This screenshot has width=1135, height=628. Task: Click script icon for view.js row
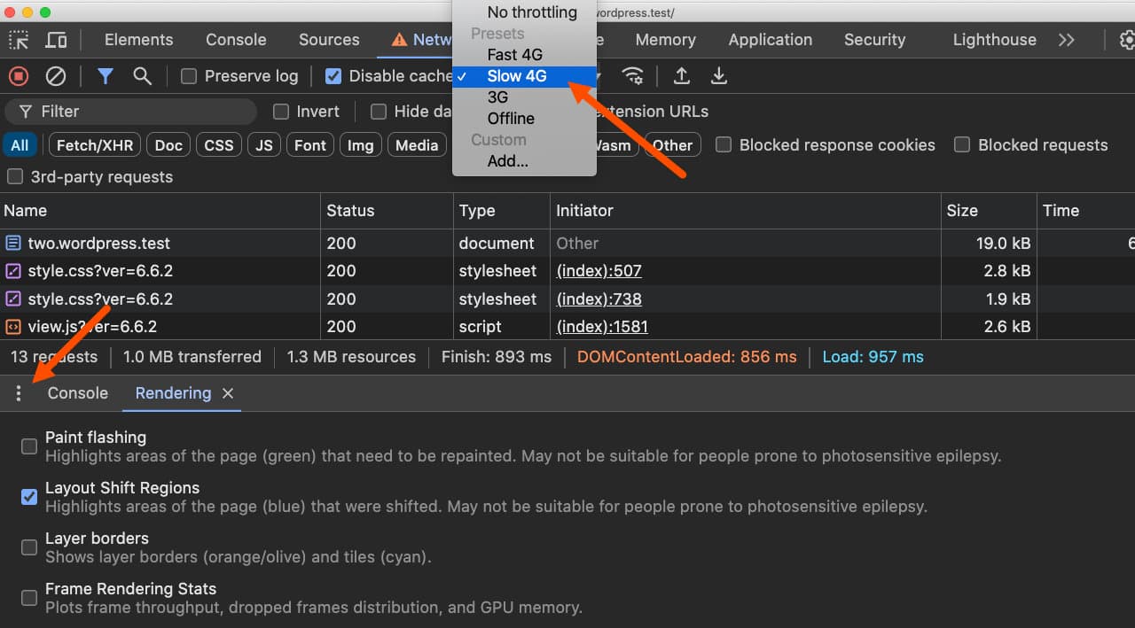tap(13, 327)
